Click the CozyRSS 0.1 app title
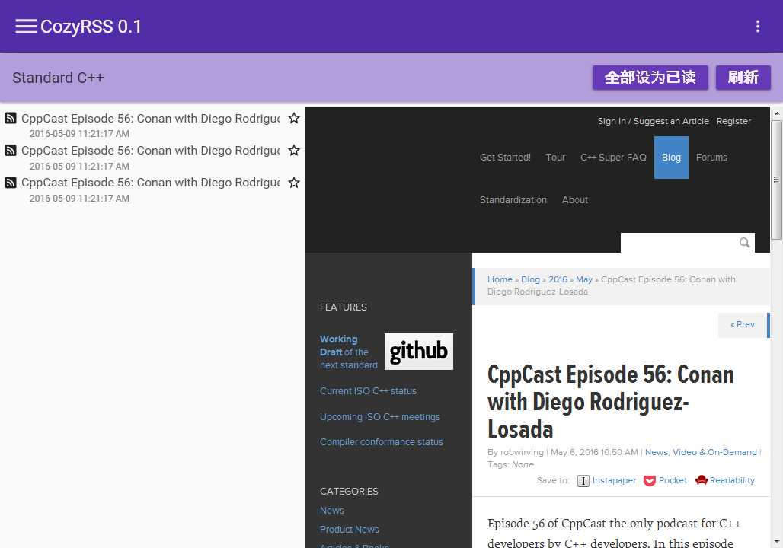783x548 pixels. coord(91,27)
